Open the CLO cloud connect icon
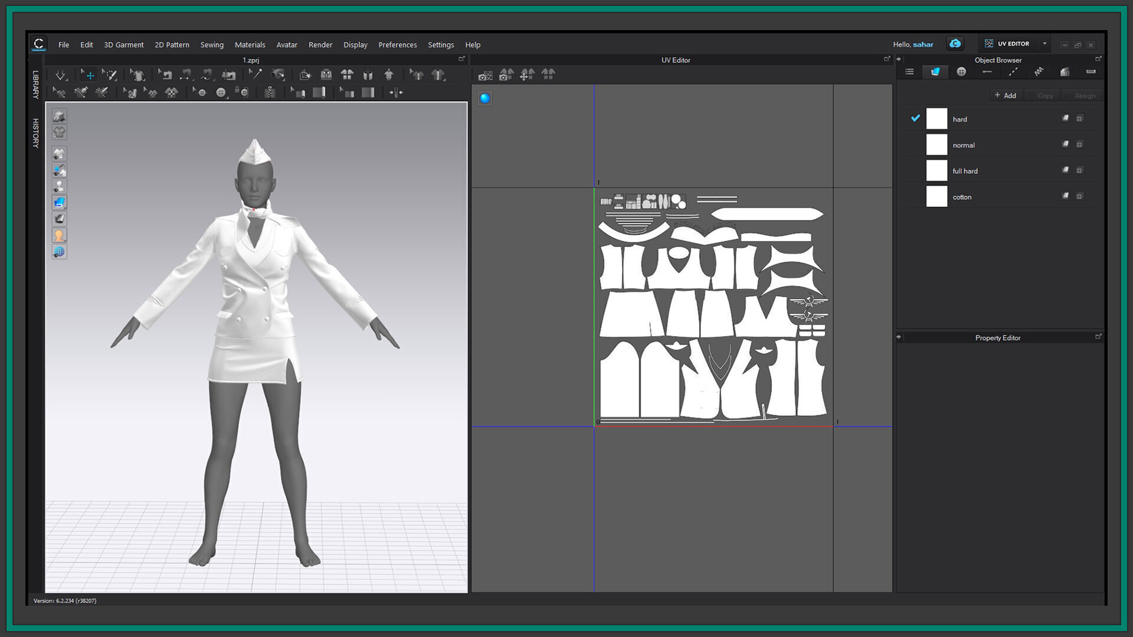Viewport: 1133px width, 637px height. click(955, 44)
